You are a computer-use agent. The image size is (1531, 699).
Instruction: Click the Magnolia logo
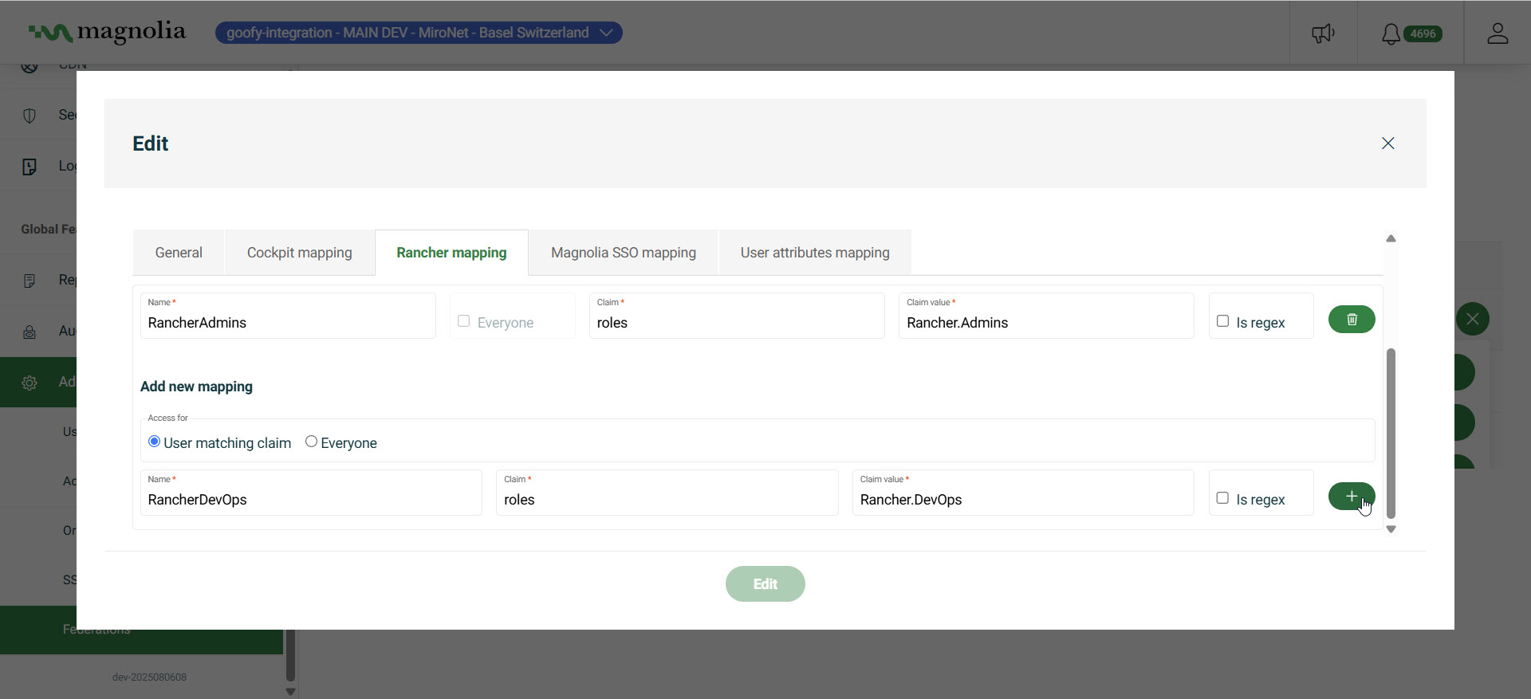pyautogui.click(x=107, y=33)
